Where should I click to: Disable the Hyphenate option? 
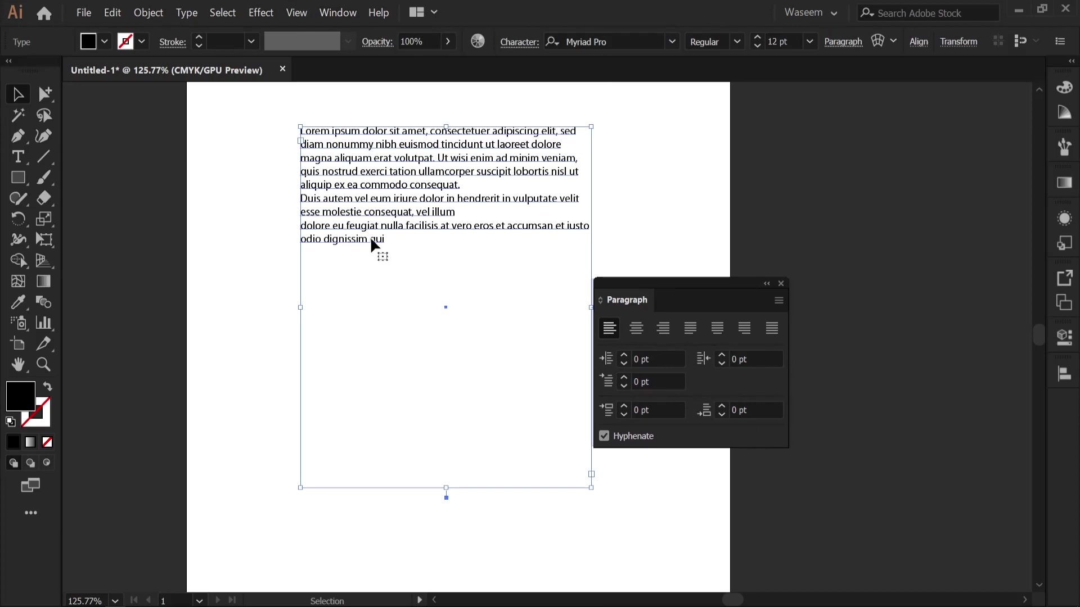(x=604, y=436)
